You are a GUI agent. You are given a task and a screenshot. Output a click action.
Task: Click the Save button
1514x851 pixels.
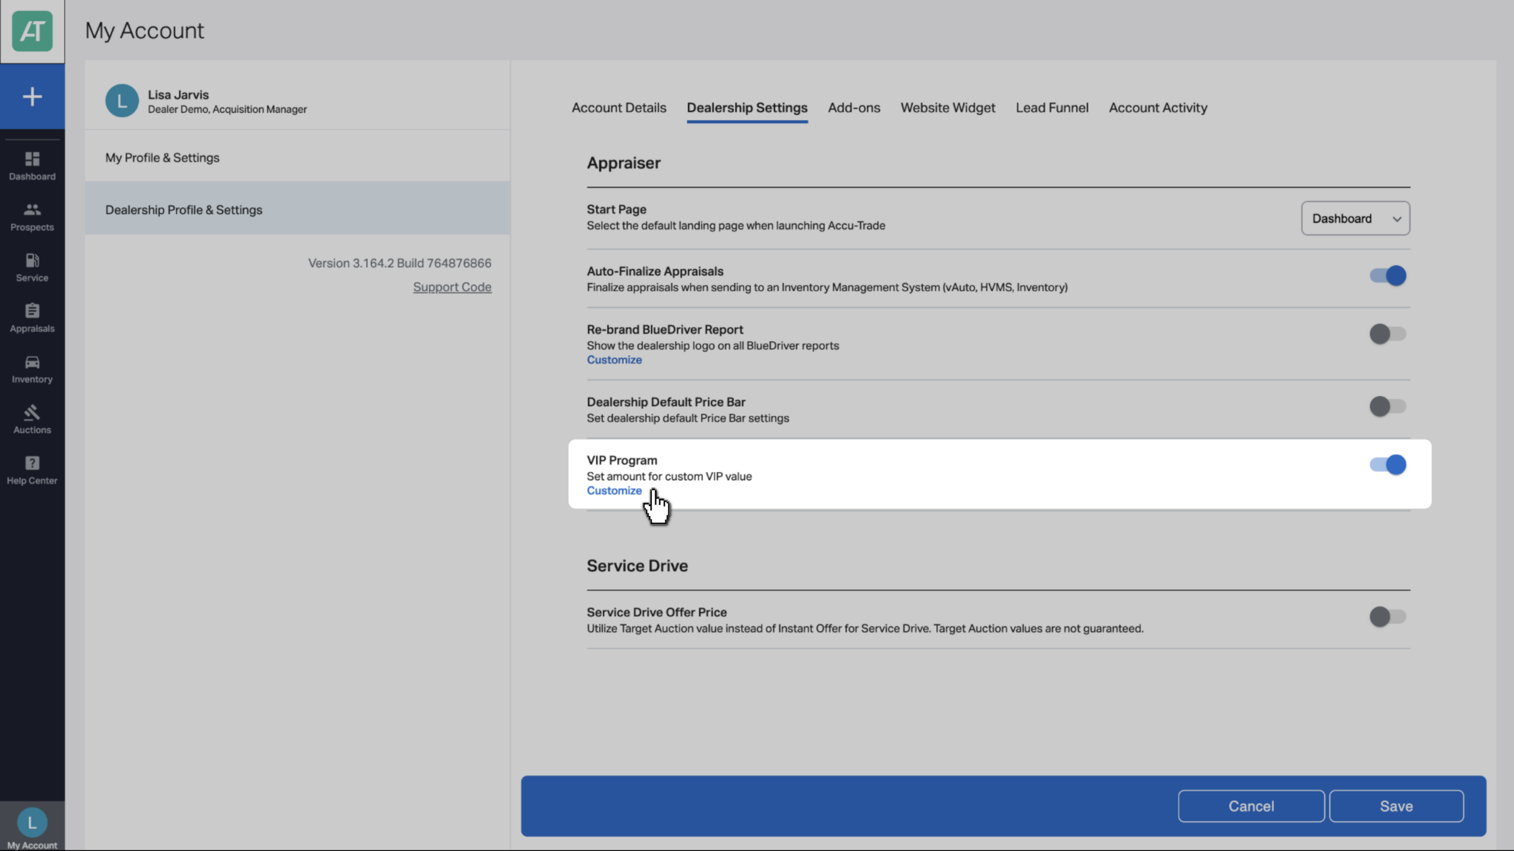click(1396, 806)
